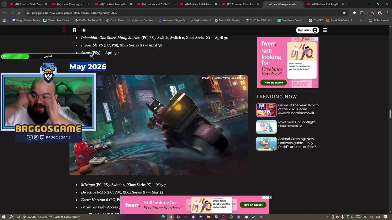
Task: Open Steam from taskbar
Action: (254, 217)
